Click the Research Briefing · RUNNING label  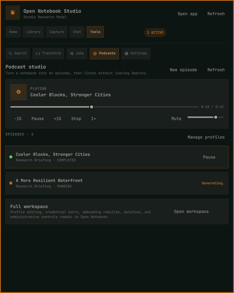click(44, 186)
